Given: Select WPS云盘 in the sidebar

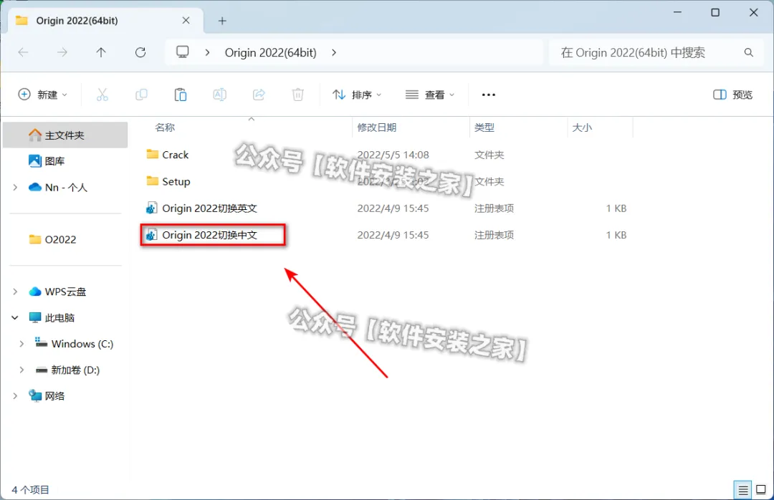Looking at the screenshot, I should point(65,292).
